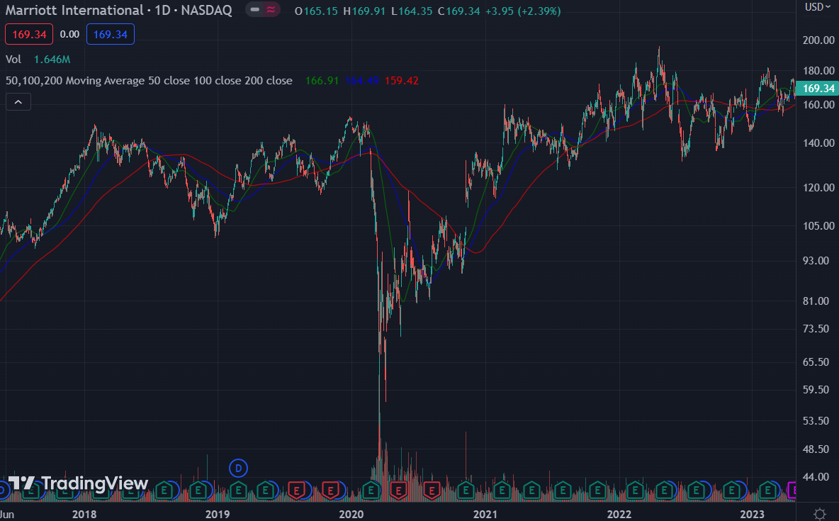Click the 2022 label on time axis
Image resolution: width=839 pixels, height=521 pixels.
pyautogui.click(x=619, y=515)
